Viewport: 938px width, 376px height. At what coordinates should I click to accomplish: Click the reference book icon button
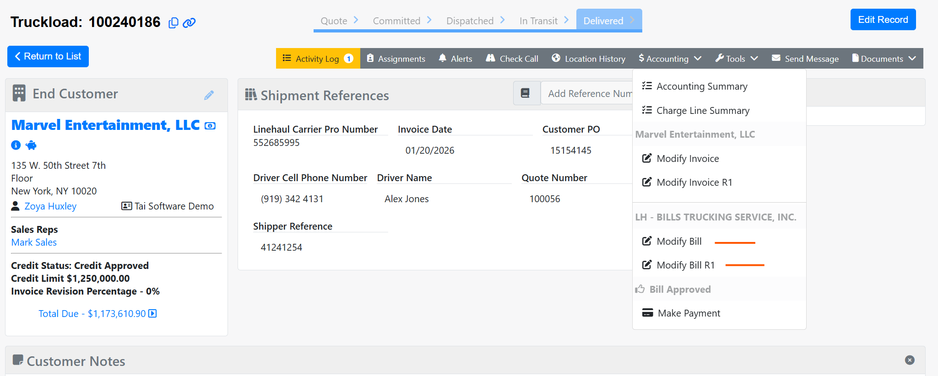tap(526, 93)
